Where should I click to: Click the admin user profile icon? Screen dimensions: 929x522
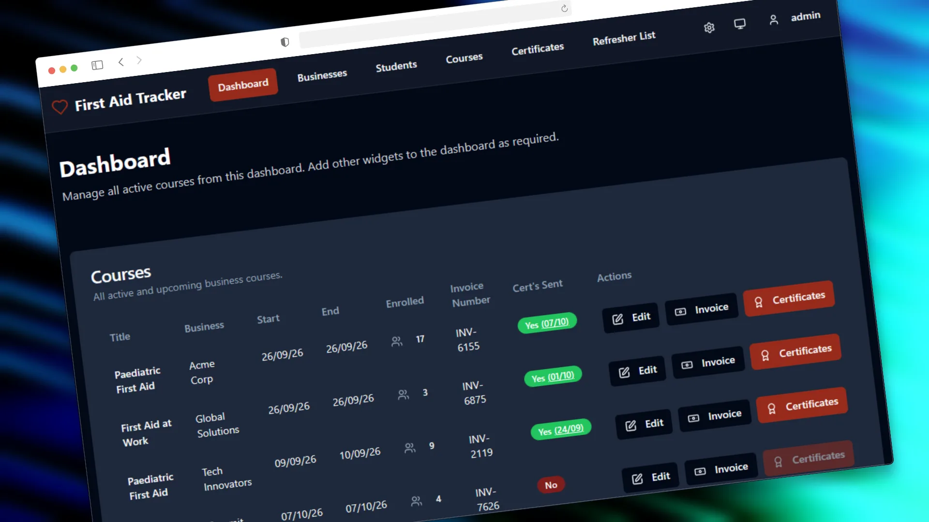point(774,20)
